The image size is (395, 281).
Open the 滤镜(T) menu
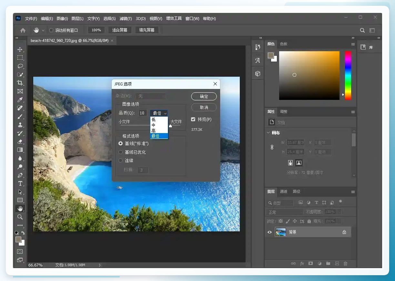point(126,19)
